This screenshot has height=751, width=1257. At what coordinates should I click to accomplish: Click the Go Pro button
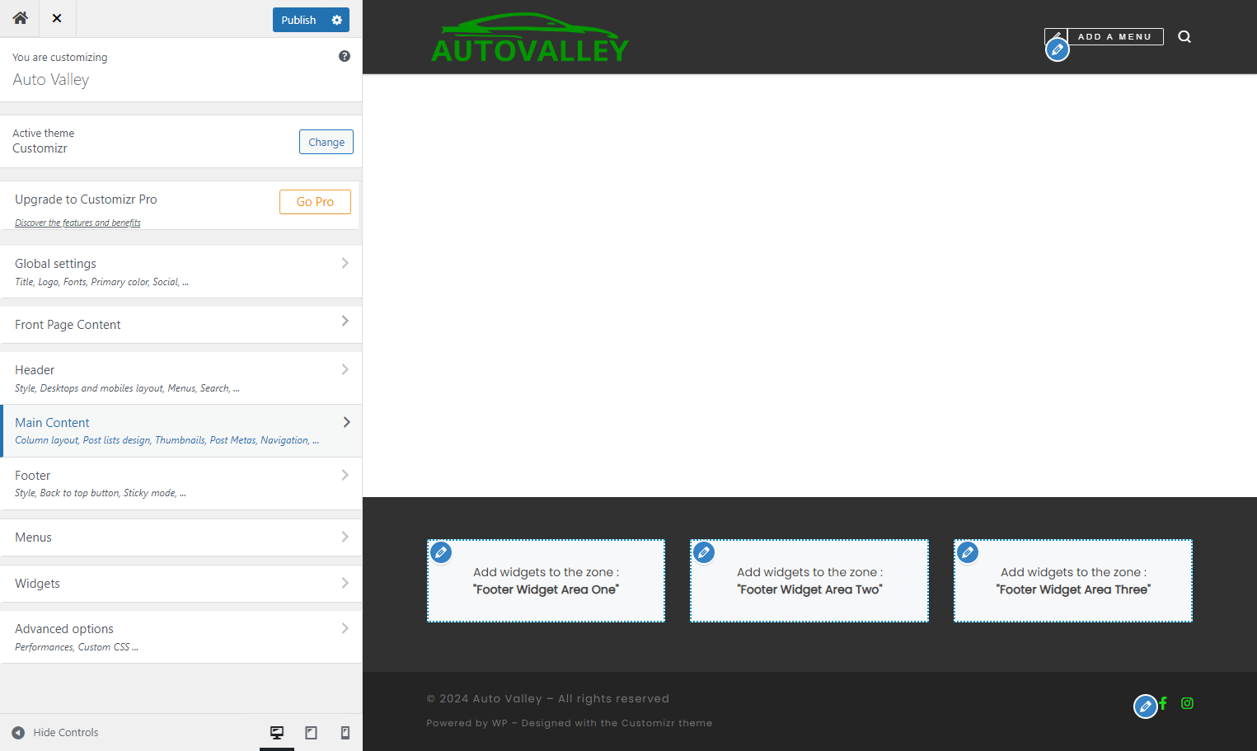click(315, 202)
